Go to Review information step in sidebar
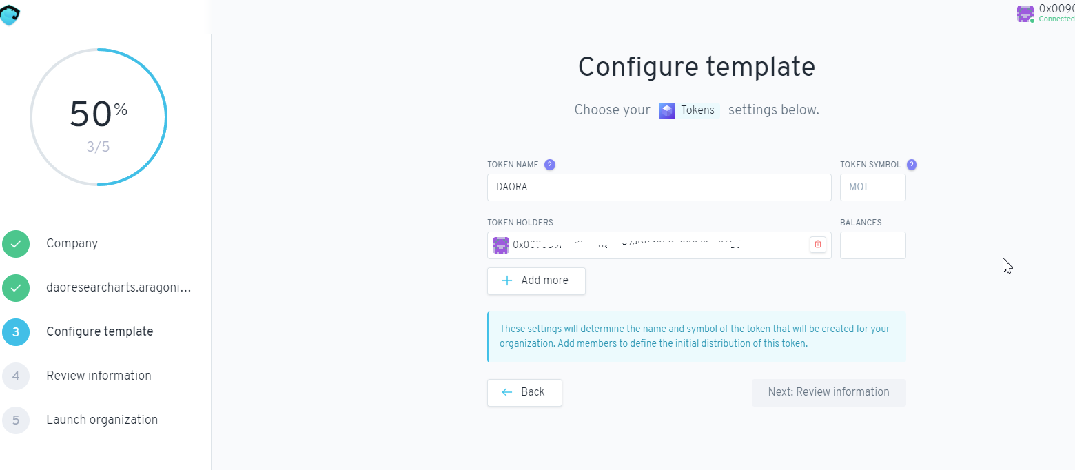 pyautogui.click(x=99, y=376)
